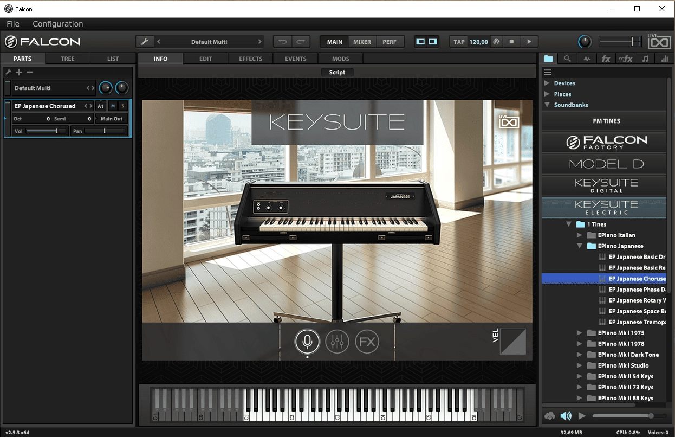Open the music note browser tab
The image size is (675, 437).
pyautogui.click(x=645, y=59)
